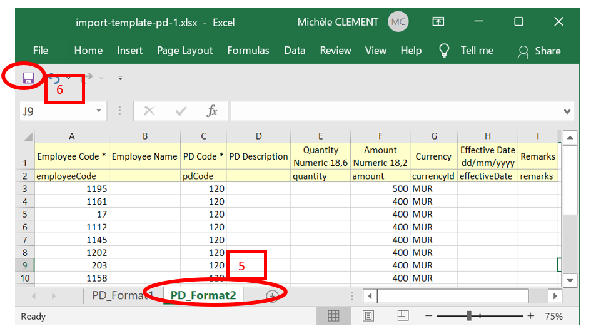The width and height of the screenshot is (596, 336).
Task: Click the horizontal scrollbar right arrow
Action: [555, 296]
